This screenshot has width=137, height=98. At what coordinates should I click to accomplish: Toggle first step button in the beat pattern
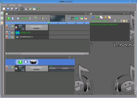click(50, 68)
